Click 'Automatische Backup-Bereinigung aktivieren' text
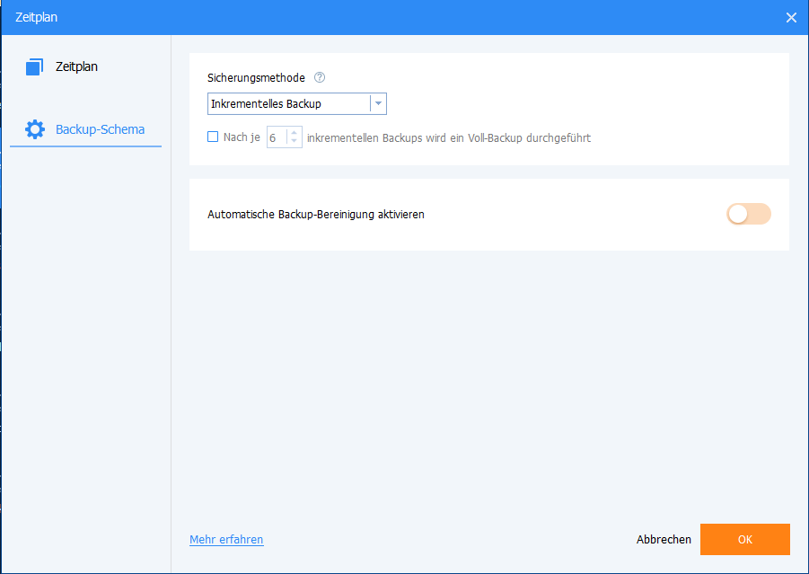Screen dimensions: 809x574 coord(316,214)
